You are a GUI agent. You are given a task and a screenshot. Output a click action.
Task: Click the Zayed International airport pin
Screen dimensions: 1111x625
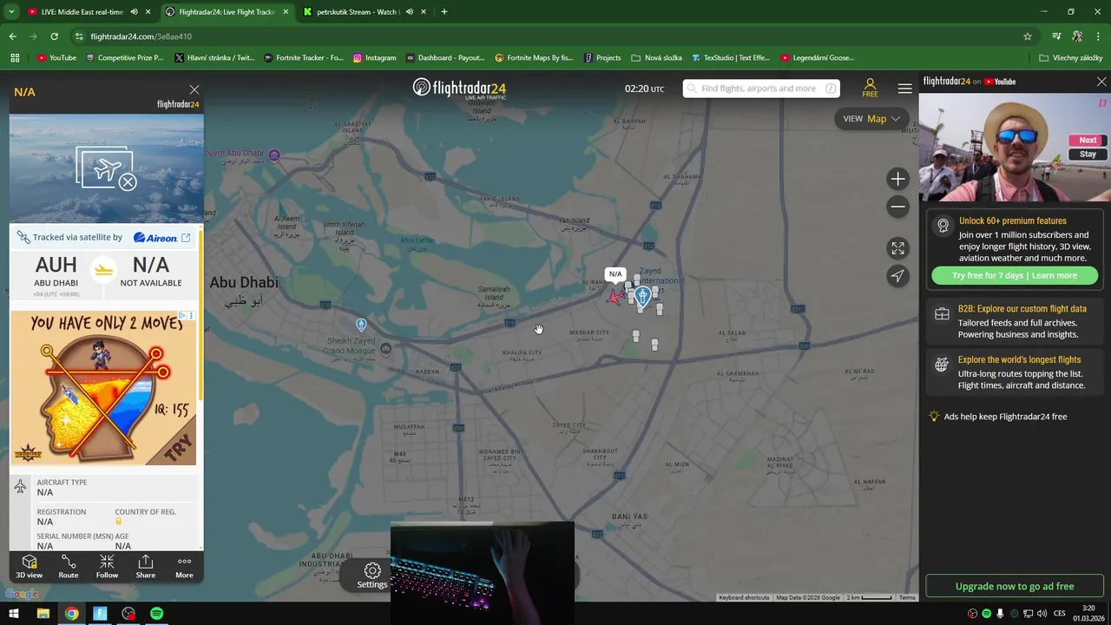(642, 296)
